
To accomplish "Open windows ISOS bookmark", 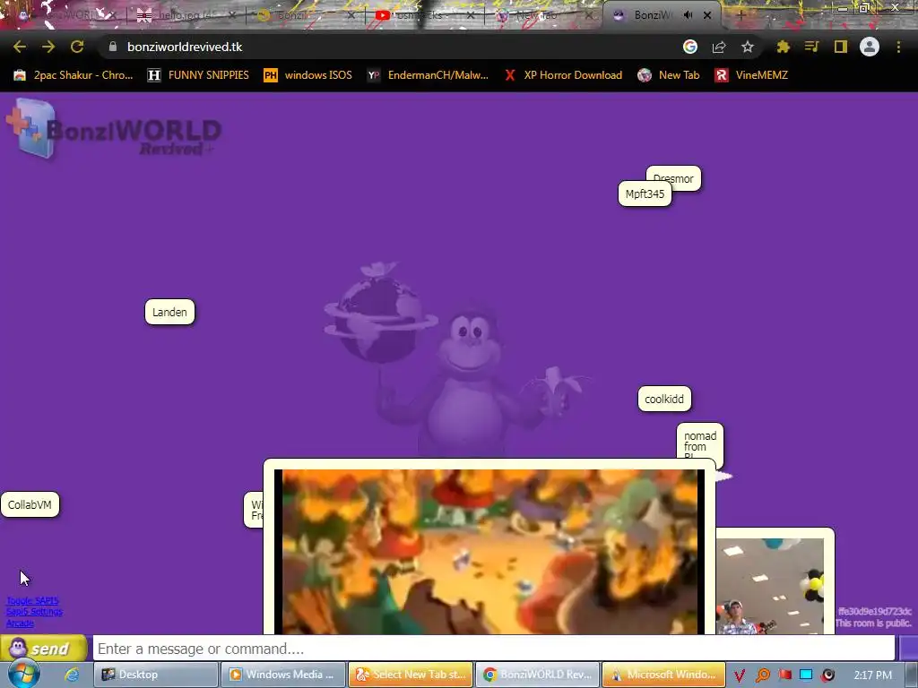I will pyautogui.click(x=308, y=75).
